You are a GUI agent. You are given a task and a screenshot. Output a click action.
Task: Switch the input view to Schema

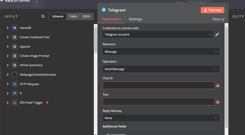pos(58,16)
